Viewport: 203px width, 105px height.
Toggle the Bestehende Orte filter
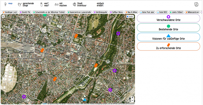tap(168, 28)
